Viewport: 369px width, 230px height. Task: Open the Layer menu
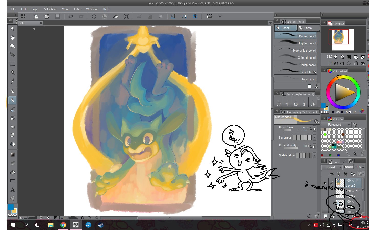[x=35, y=9]
